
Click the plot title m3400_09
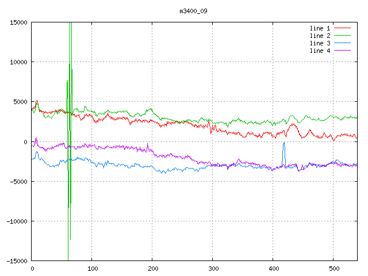pyautogui.click(x=193, y=11)
